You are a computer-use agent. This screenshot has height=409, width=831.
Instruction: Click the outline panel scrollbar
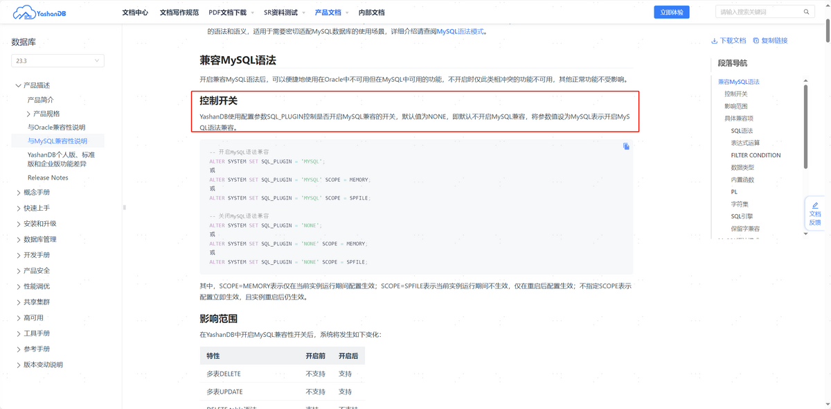(806, 125)
